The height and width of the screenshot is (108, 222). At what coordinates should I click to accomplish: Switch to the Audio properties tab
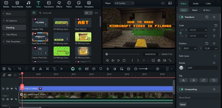tap(196, 4)
